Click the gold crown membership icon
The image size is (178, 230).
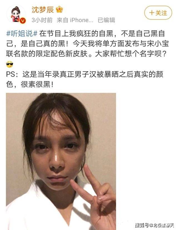[x=59, y=9]
